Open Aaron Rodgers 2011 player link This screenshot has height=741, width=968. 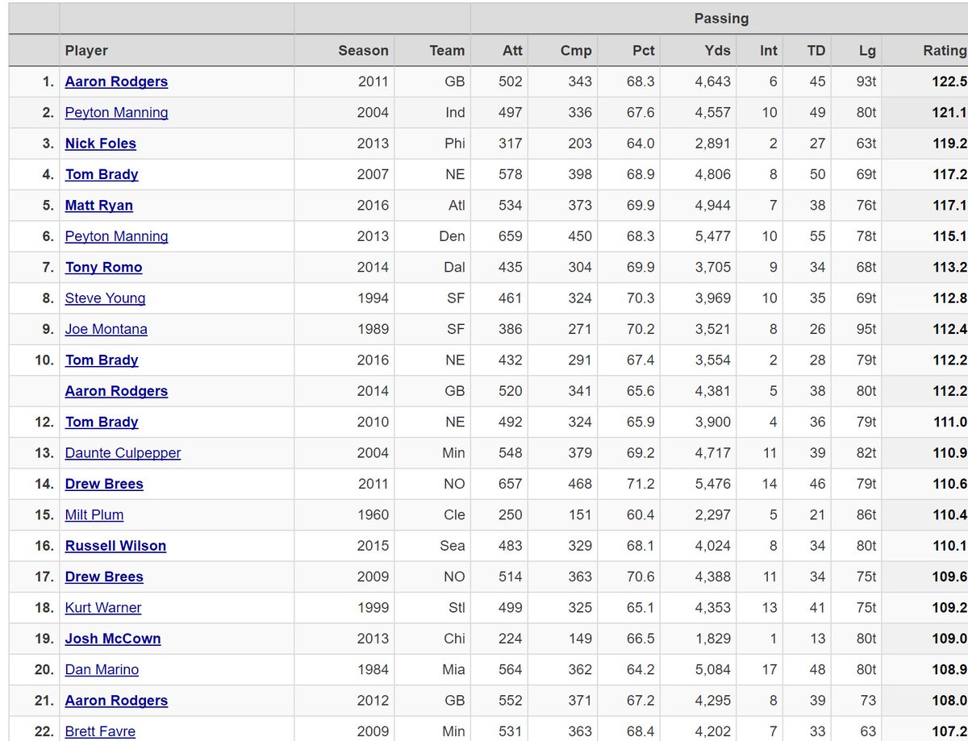pos(116,81)
